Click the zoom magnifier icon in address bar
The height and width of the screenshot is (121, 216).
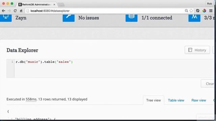(x=186, y=11)
